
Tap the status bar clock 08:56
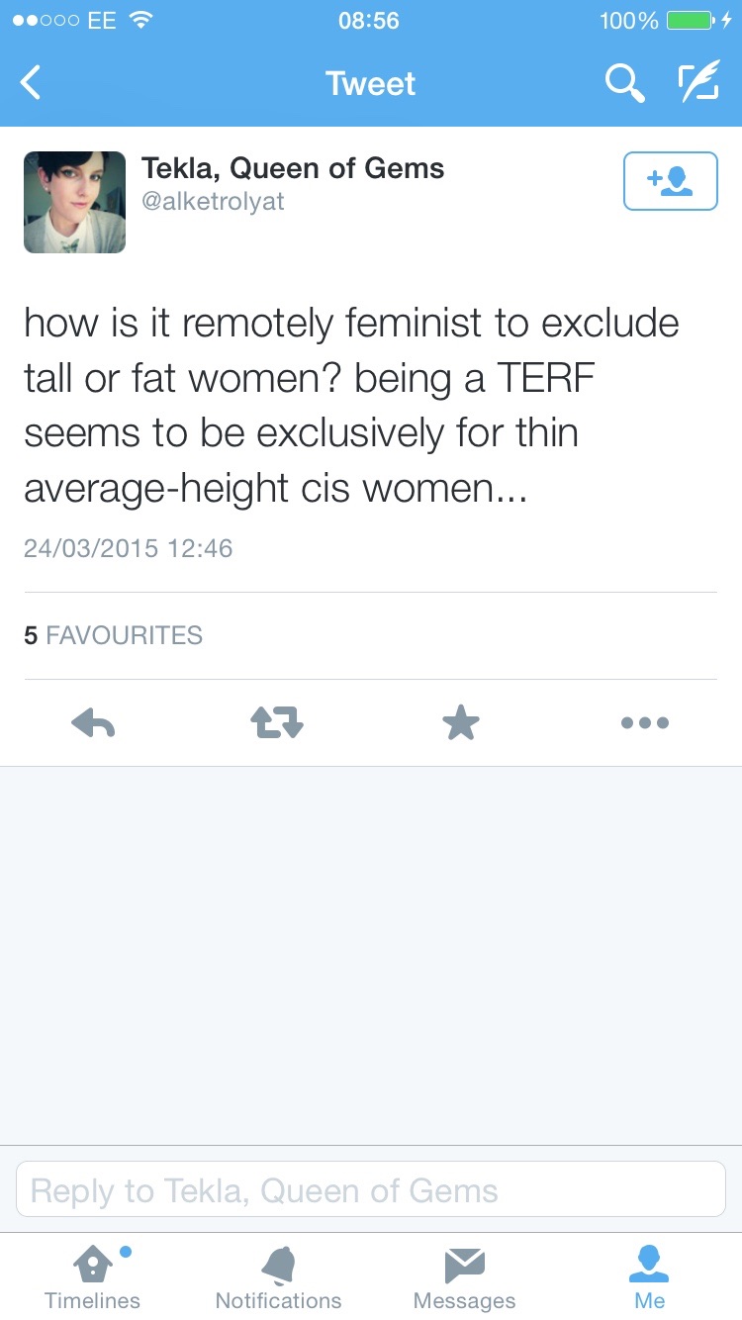368,21
